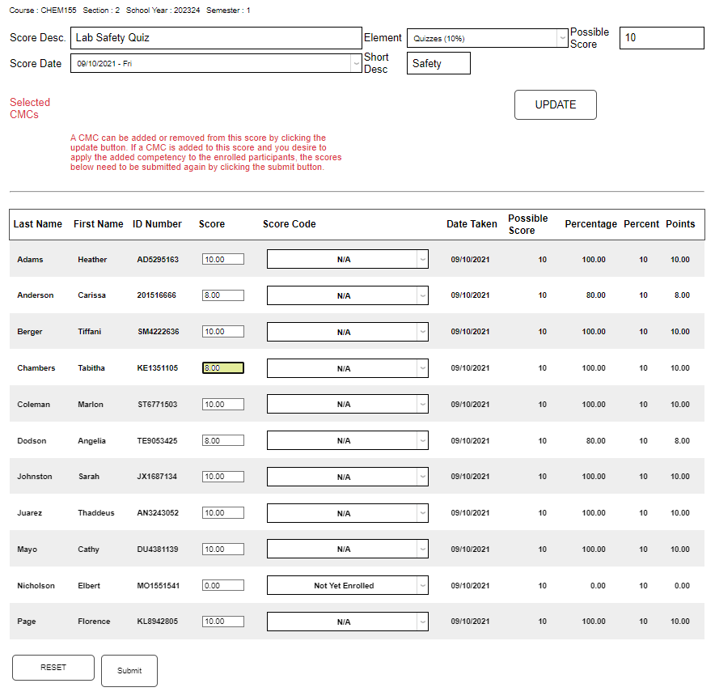Viewport: 715px width, 696px height.
Task: Click the Selected CMCs label
Action: click(x=29, y=108)
